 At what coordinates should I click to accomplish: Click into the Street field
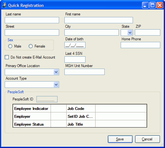click(x=32, y=32)
